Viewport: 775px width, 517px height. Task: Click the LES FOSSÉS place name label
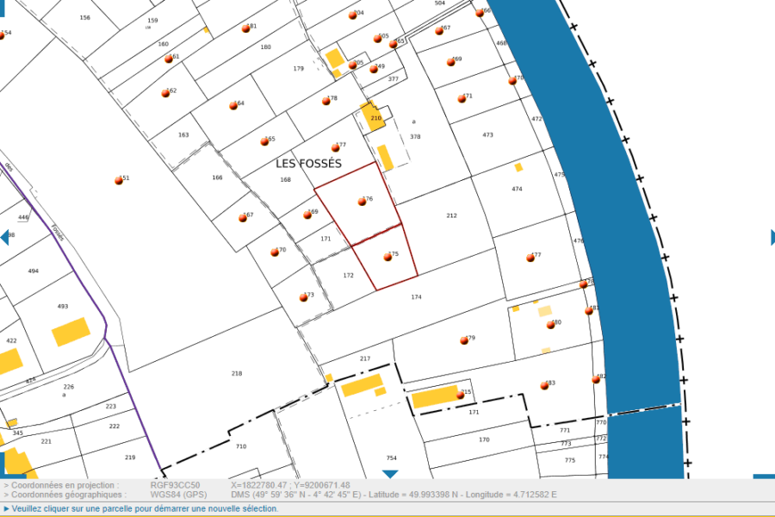[308, 164]
